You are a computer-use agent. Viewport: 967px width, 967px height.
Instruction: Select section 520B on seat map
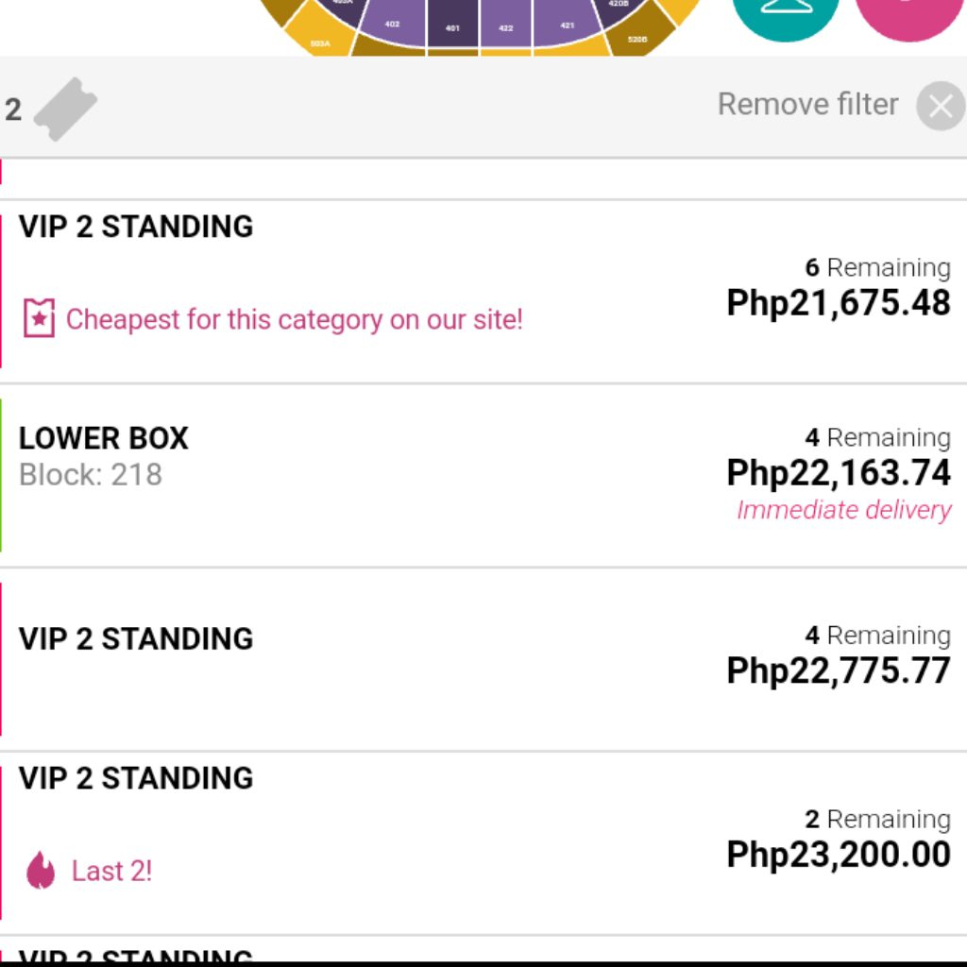tap(639, 35)
